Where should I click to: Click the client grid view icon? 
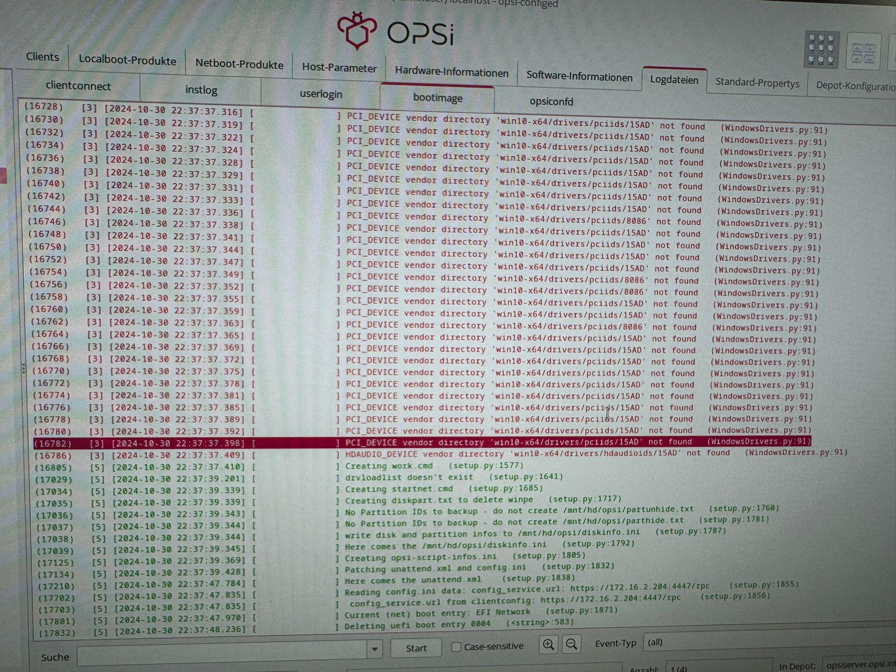pos(821,49)
